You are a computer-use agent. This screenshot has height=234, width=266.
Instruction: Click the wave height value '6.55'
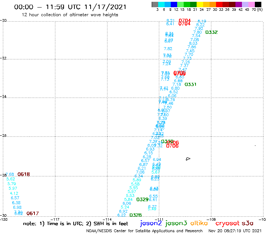pos(153,196)
